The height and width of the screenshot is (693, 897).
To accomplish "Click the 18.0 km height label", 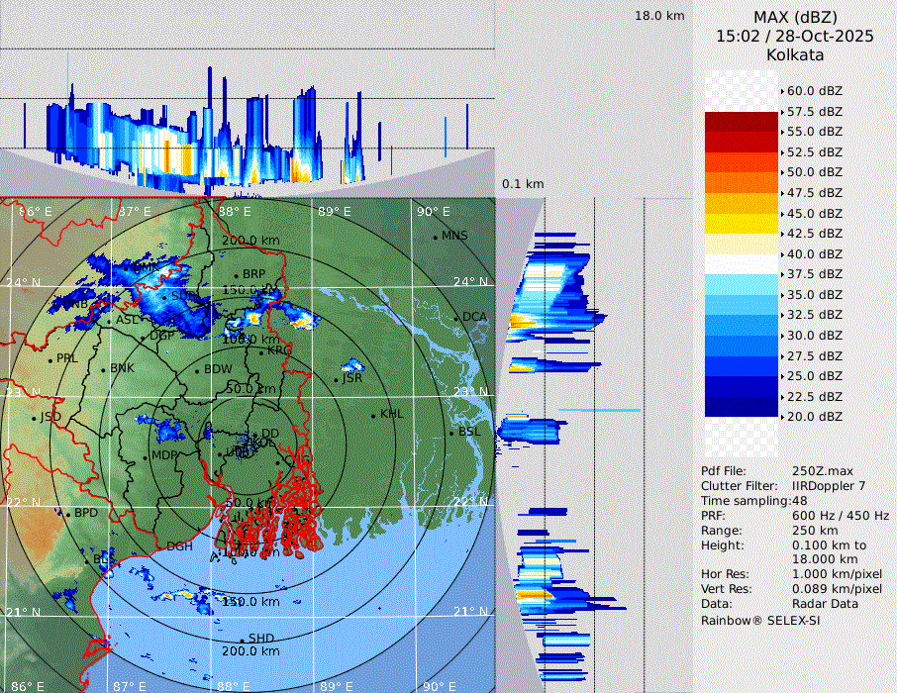I will 659,16.
